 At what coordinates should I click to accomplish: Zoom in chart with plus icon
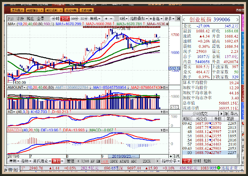click(106, 19)
